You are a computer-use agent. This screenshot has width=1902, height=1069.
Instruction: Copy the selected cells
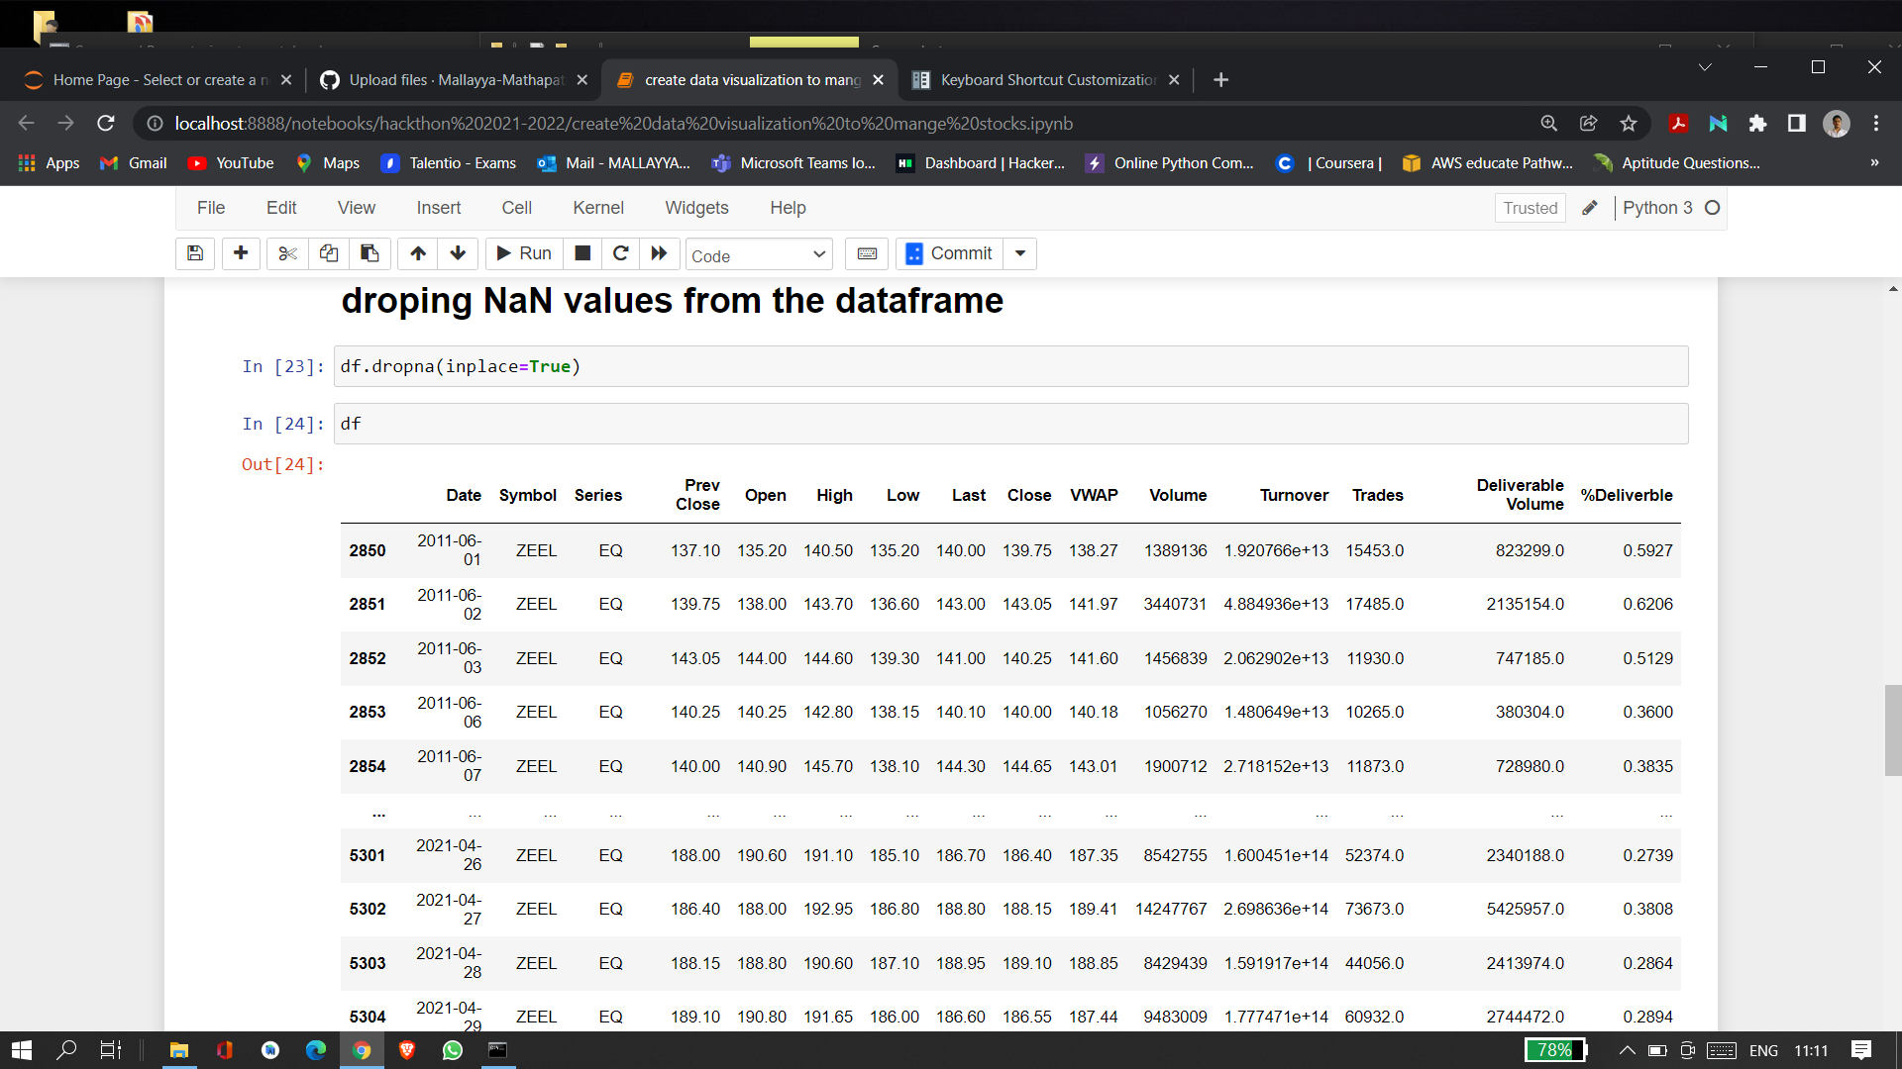pyautogui.click(x=328, y=253)
